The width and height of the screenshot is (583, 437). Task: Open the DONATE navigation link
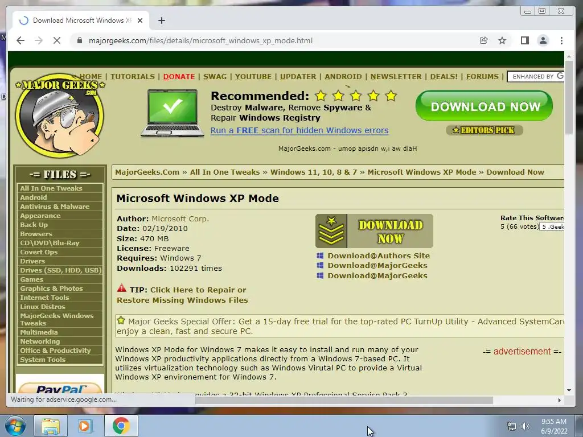pyautogui.click(x=179, y=77)
